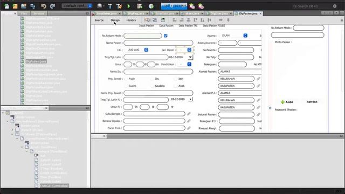This screenshot has height=194, width=345.
Task: Open the Gol. Darah dropdown
Action: coord(184,50)
